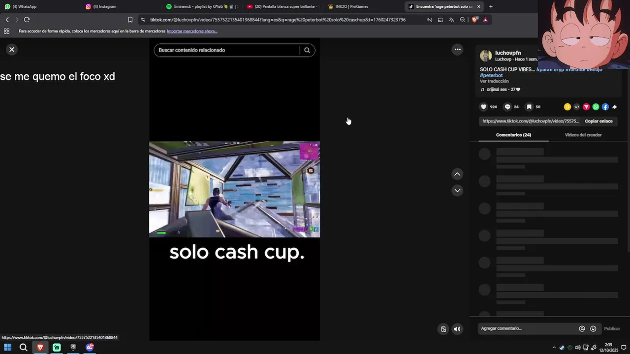This screenshot has width=630, height=354.
Task: Save video with bookmark icon
Action: 529,107
